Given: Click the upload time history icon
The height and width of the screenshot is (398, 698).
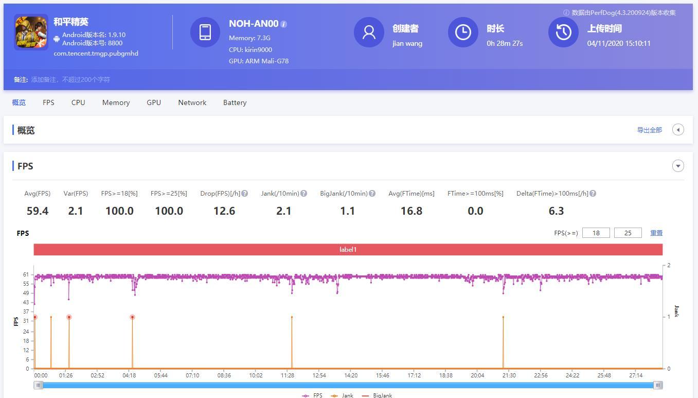Looking at the screenshot, I should pyautogui.click(x=563, y=32).
